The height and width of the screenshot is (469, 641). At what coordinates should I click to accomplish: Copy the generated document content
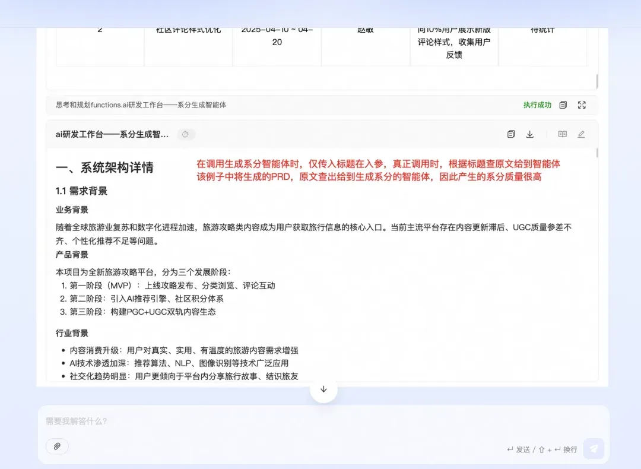[x=511, y=134]
